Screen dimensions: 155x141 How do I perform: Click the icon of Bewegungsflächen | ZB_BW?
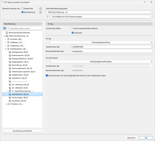pos(10,58)
